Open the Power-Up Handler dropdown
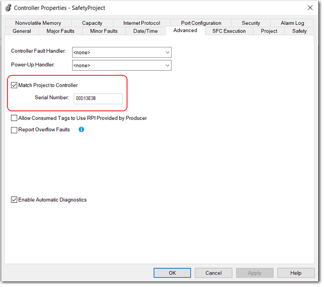Viewport: 324px width, 287px height. point(167,65)
